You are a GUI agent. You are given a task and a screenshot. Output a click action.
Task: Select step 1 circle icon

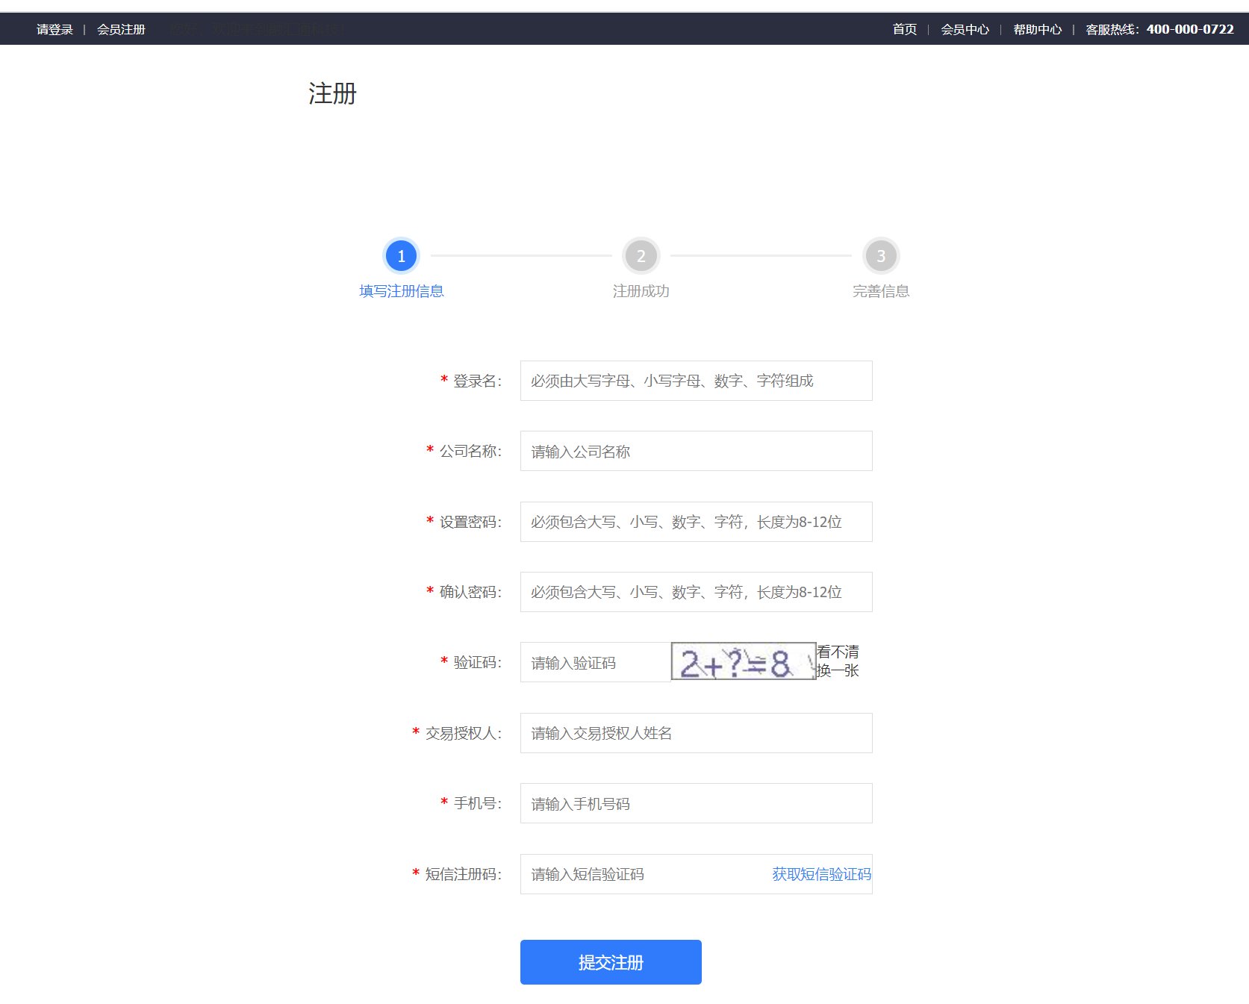pos(402,256)
